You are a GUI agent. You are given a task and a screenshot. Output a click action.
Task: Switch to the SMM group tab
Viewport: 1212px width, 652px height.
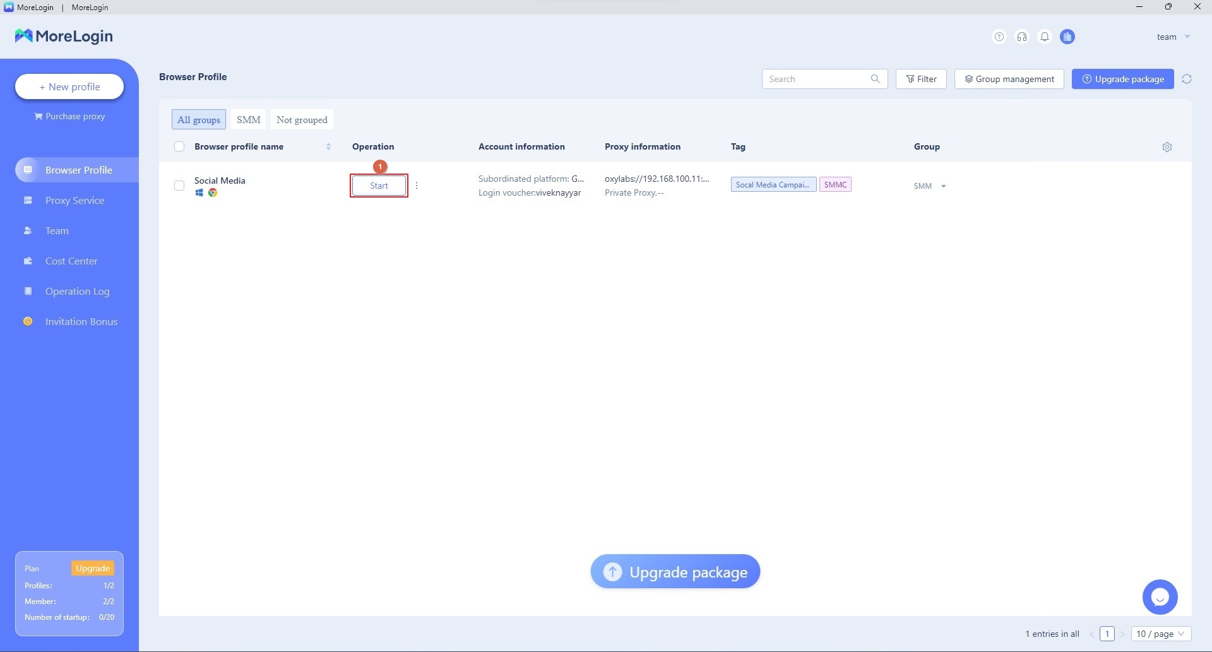point(249,119)
